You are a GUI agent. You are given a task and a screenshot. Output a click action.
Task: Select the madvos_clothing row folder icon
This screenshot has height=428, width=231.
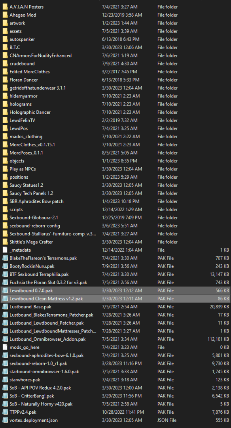pyautogui.click(x=5, y=136)
